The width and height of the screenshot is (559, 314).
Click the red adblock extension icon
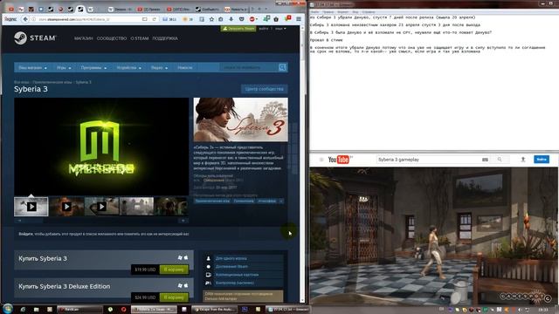pos(252,19)
